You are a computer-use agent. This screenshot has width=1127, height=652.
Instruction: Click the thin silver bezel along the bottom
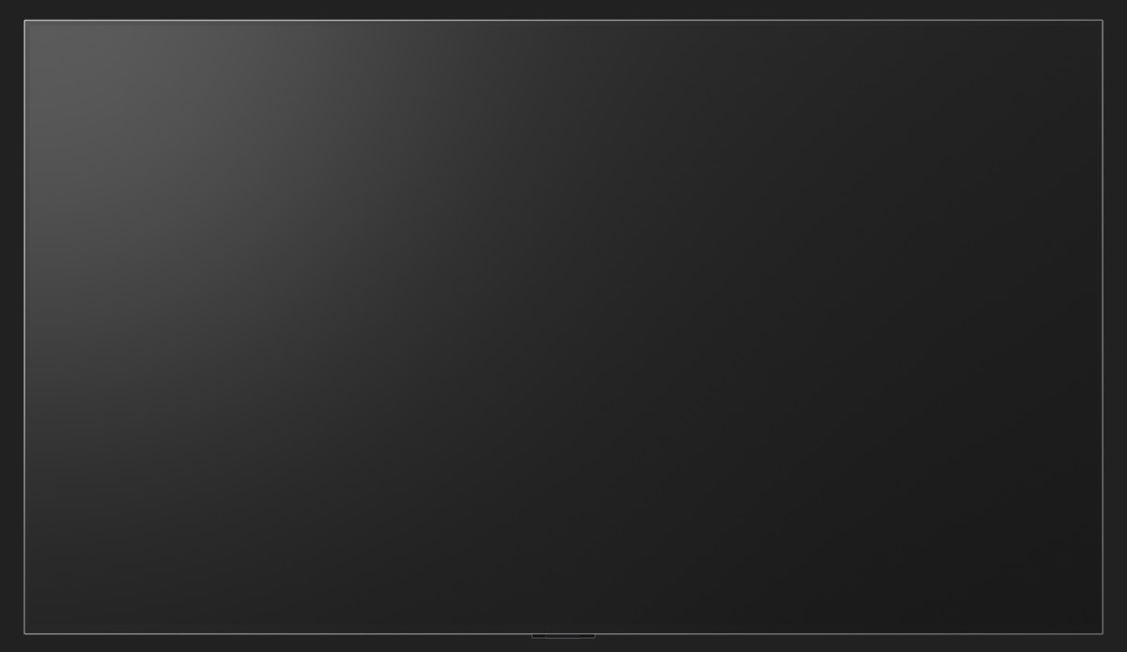tap(563, 633)
